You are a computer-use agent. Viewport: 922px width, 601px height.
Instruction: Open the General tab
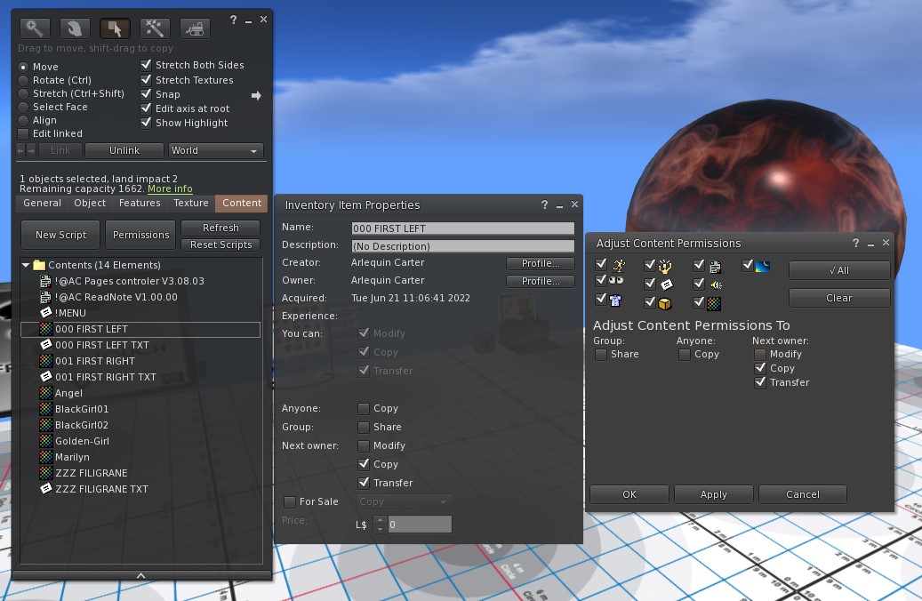point(42,204)
